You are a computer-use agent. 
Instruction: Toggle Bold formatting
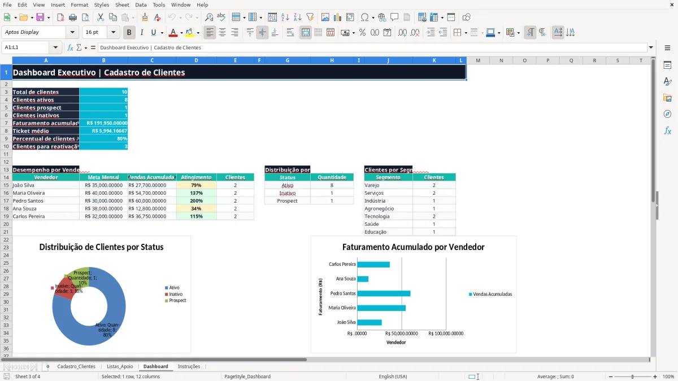point(129,33)
